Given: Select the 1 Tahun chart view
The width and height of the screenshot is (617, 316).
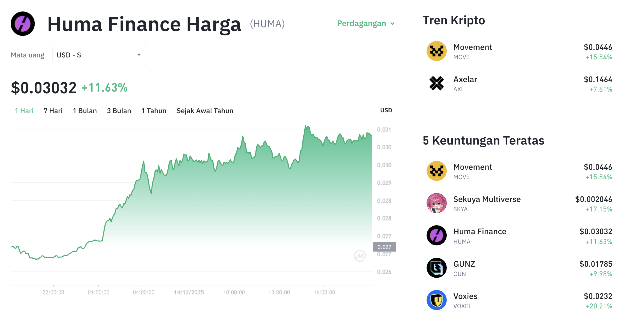Looking at the screenshot, I should tap(154, 111).
